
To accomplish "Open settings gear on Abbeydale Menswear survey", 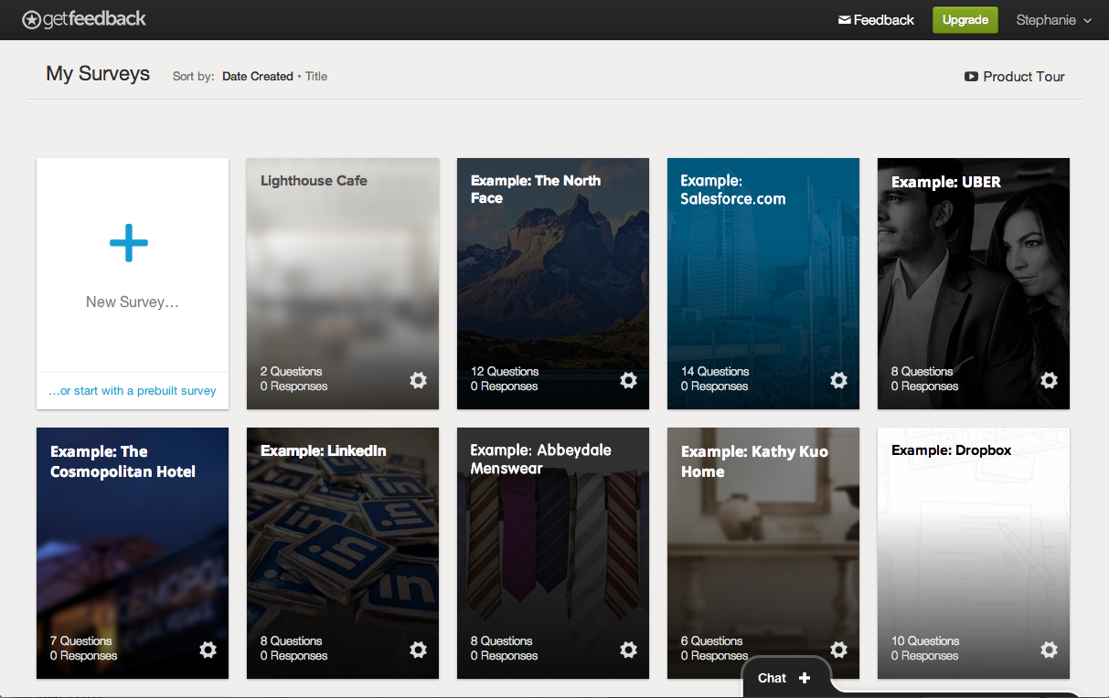I will [x=628, y=650].
